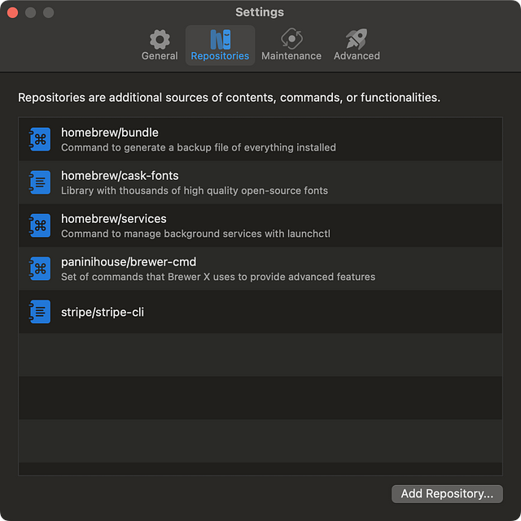Switch to the Maintenance tab label
The height and width of the screenshot is (521, 521).
click(291, 56)
